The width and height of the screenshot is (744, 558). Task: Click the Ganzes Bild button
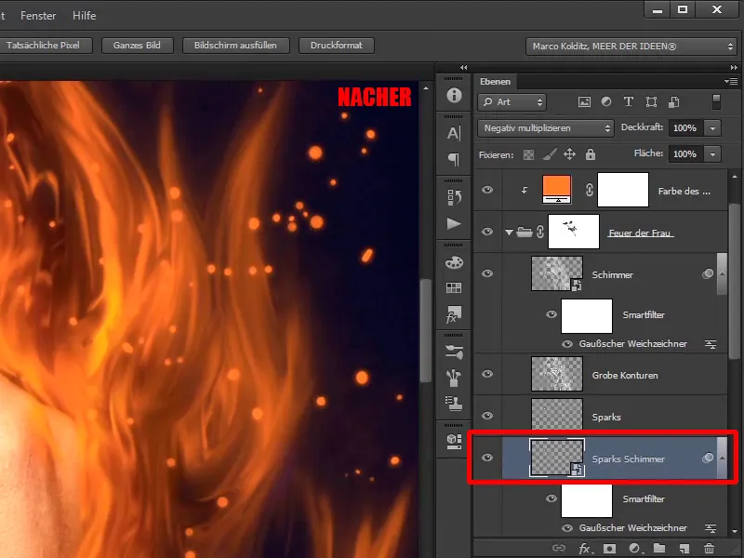click(137, 46)
